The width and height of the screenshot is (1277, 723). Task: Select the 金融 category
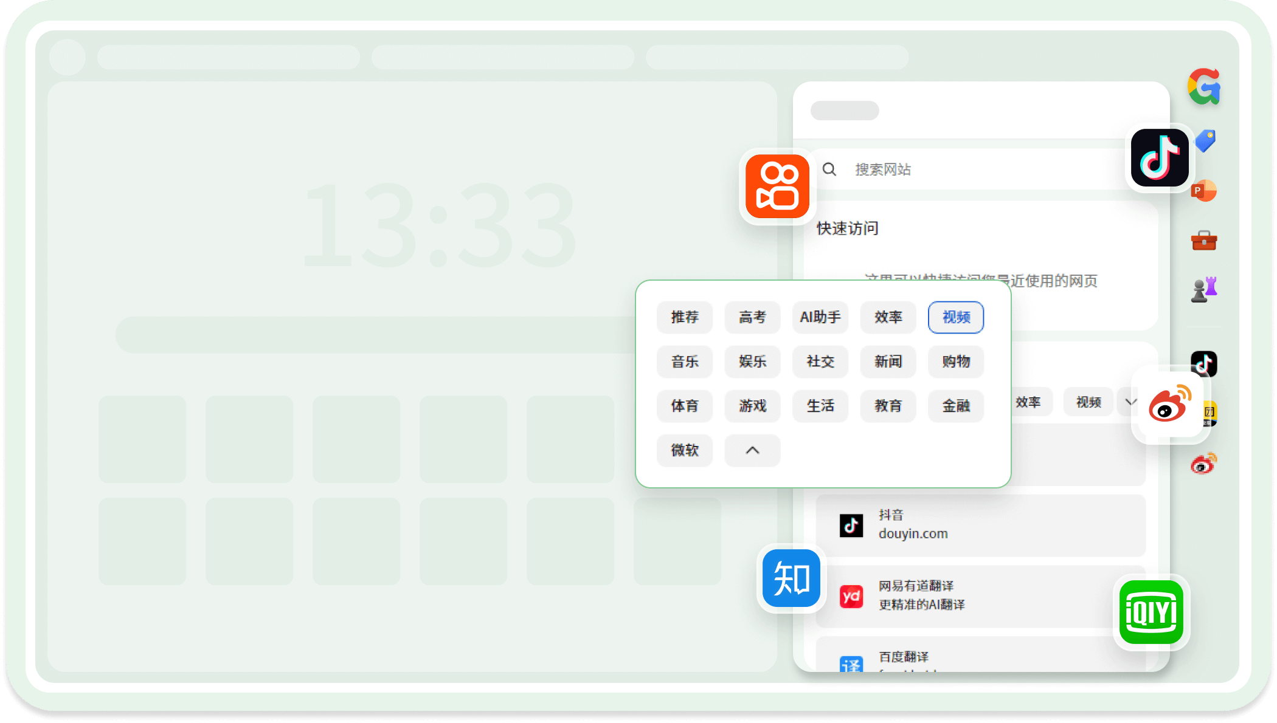pyautogui.click(x=956, y=406)
